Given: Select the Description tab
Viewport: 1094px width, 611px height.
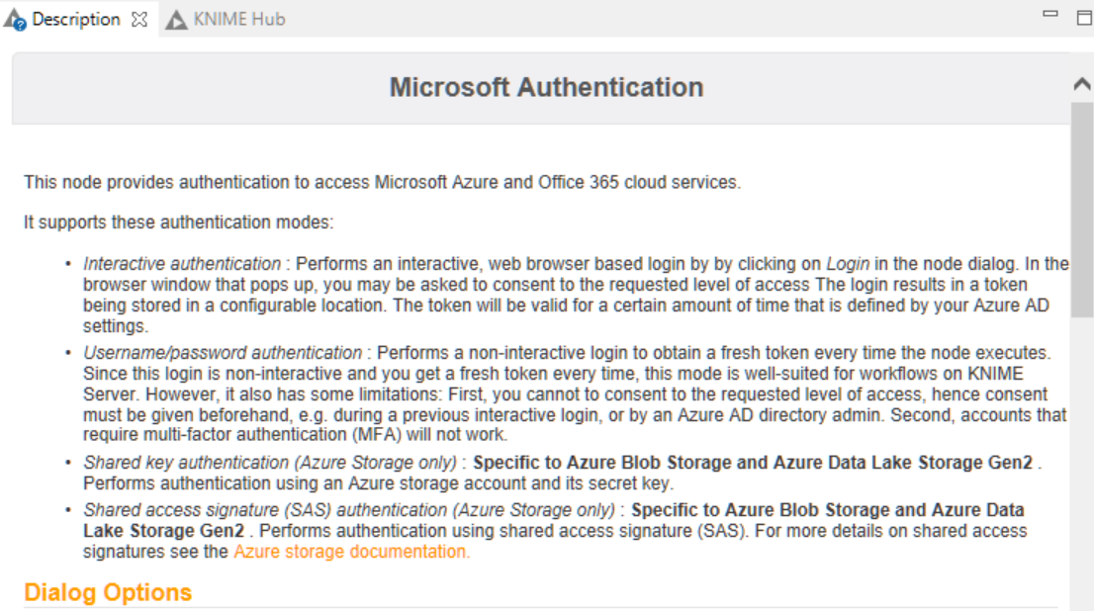Looking at the screenshot, I should pyautogui.click(x=76, y=19).
